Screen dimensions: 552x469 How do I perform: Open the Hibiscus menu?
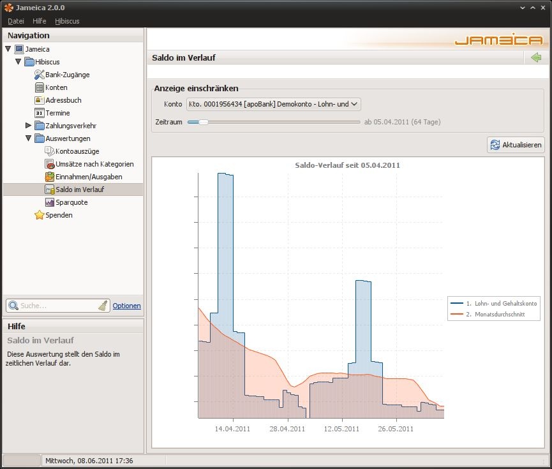[67, 21]
